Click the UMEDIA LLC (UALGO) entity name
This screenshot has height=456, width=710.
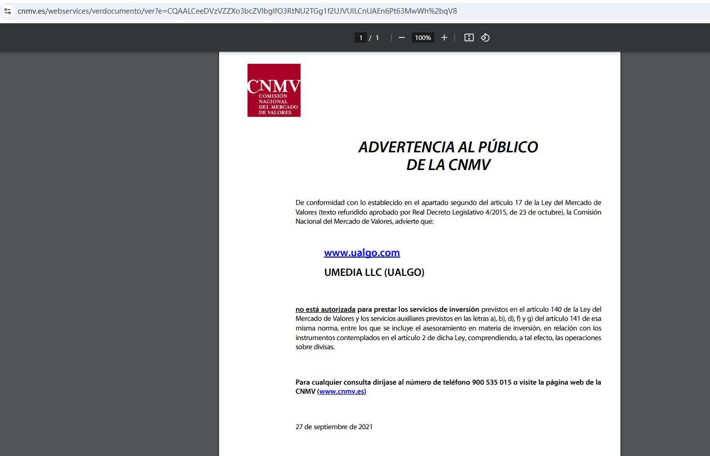[374, 272]
